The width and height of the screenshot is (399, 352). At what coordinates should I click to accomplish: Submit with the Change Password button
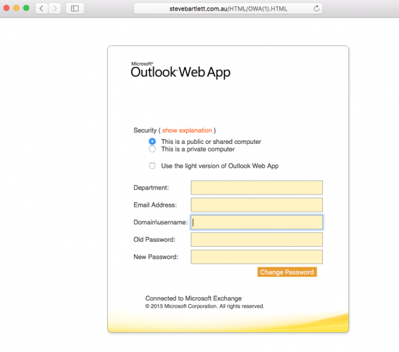tap(287, 272)
